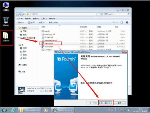150x113 pixels.
Task: Sort by 类型 column header
Action: click(99, 27)
